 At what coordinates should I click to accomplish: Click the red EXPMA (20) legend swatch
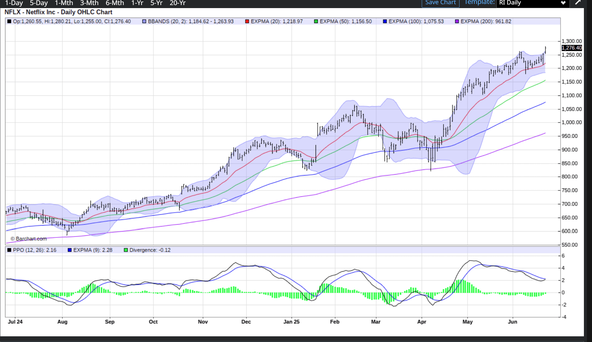[247, 22]
